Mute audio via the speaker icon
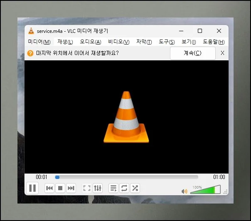This screenshot has width=251, height=221. 185,191
